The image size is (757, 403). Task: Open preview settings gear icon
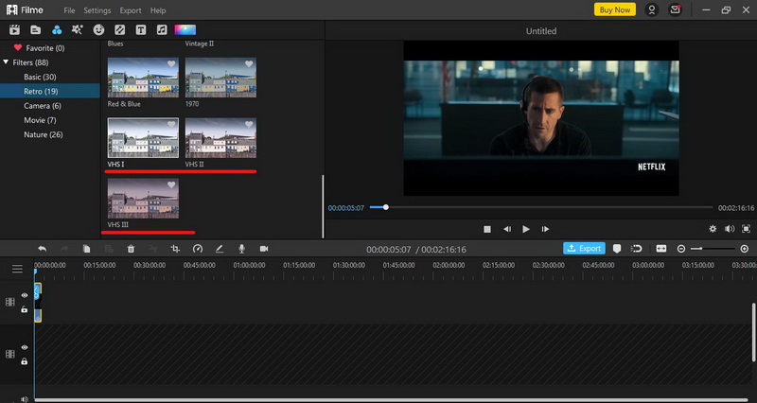[x=713, y=229]
